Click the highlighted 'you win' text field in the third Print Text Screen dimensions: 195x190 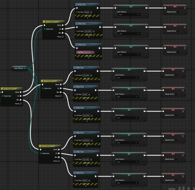(88, 52)
